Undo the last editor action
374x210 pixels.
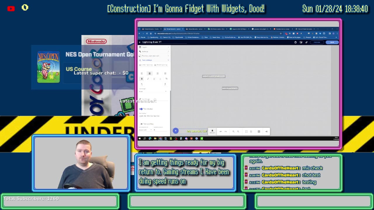[221, 132]
